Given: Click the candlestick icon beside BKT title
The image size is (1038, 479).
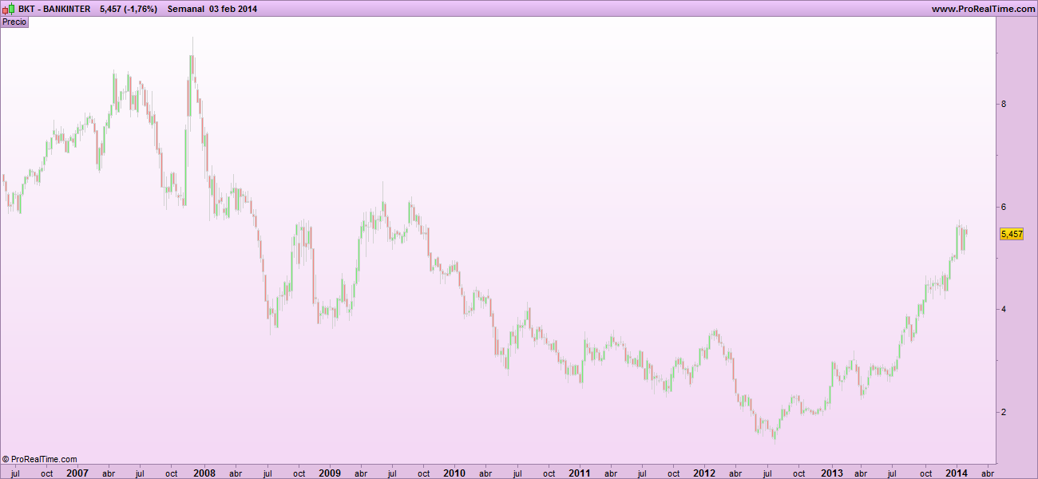Looking at the screenshot, I should coord(8,9).
